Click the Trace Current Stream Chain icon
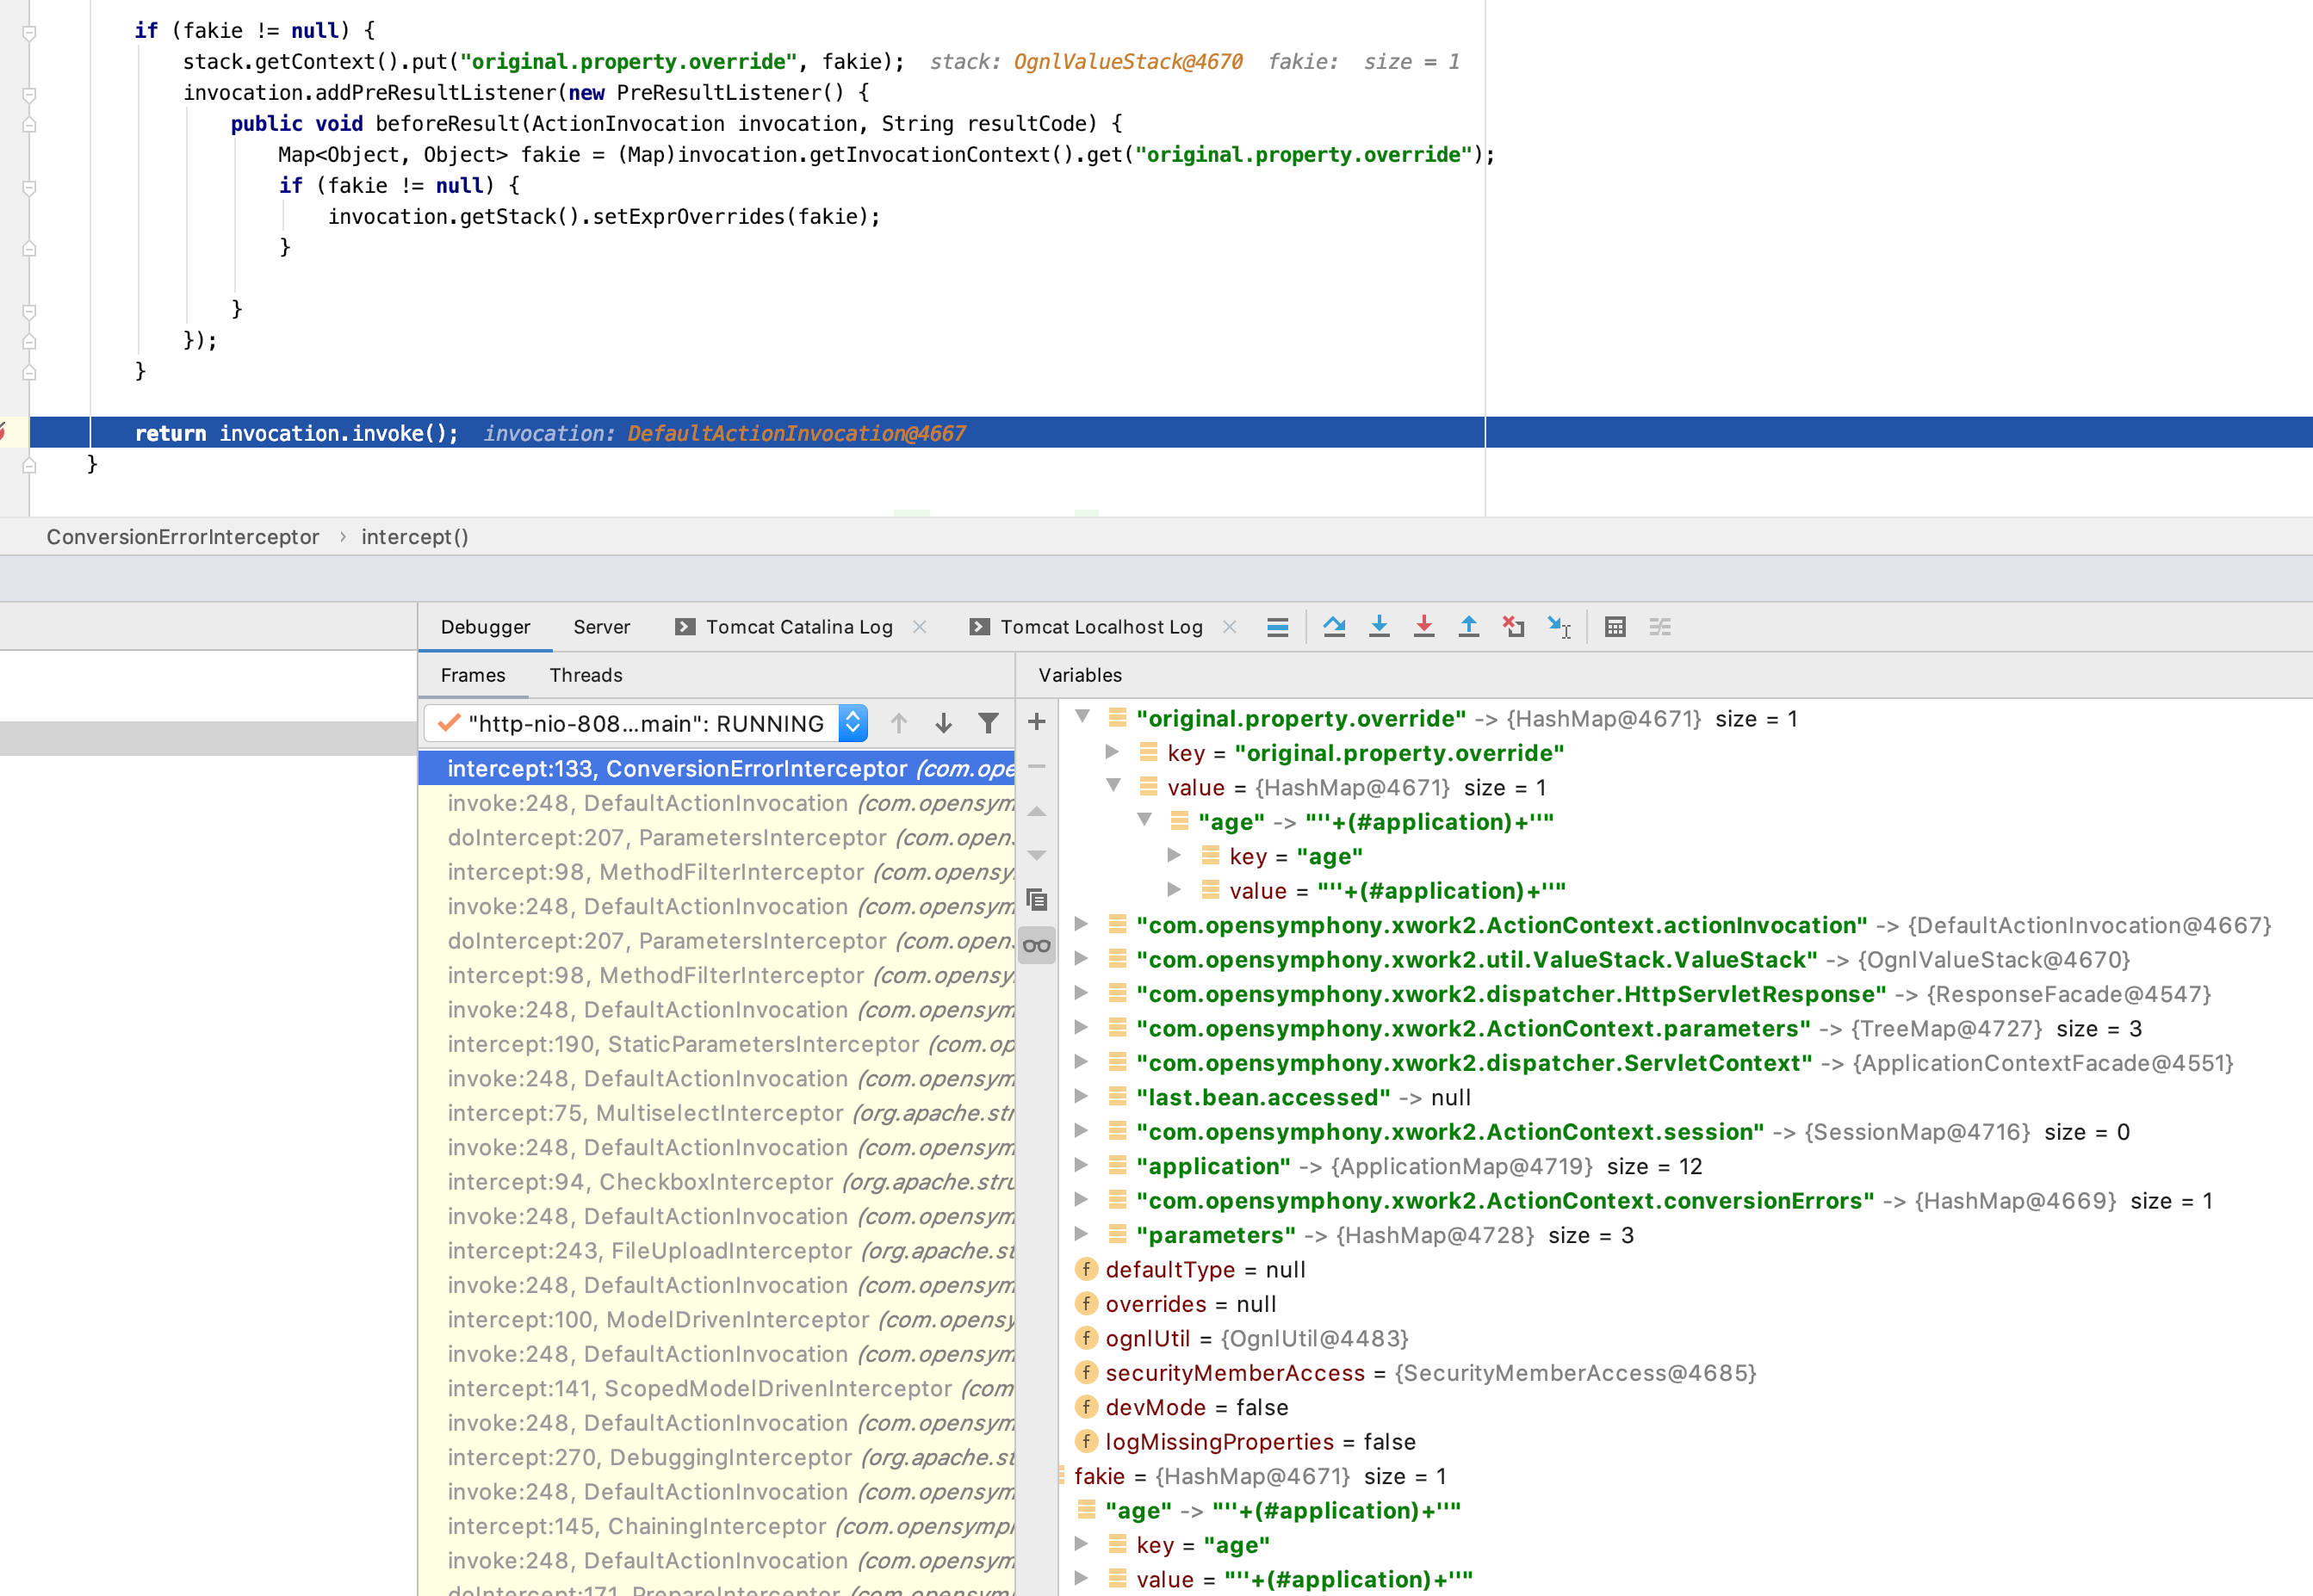The image size is (2313, 1596). coord(1659,627)
